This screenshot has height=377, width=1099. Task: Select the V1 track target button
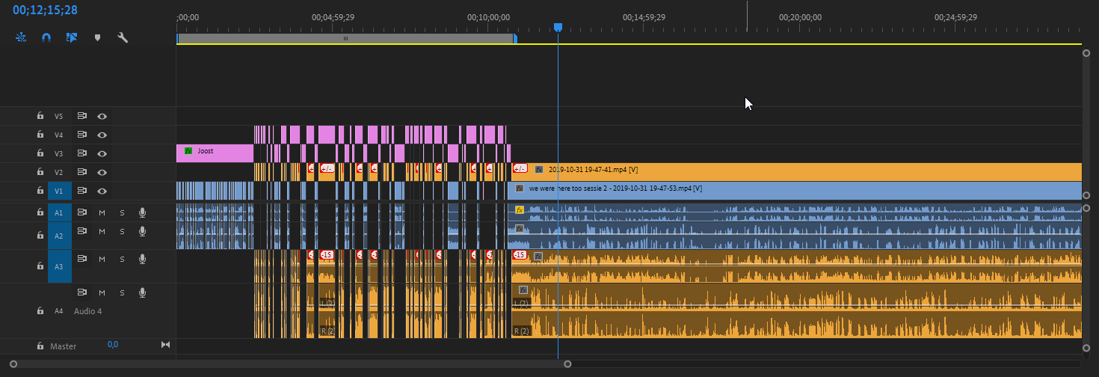pyautogui.click(x=59, y=191)
